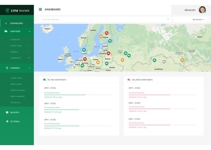Select the green marker closest to Moscow label
Screen dimensions: 211x150
click(126, 53)
